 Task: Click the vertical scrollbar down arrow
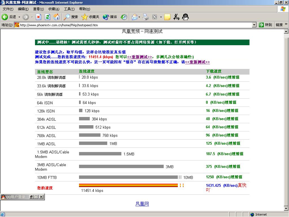click(286, 209)
